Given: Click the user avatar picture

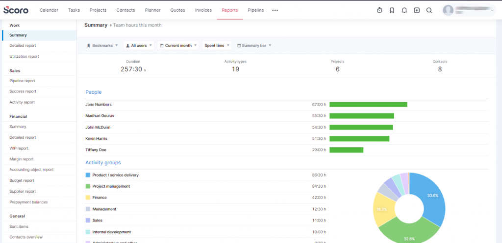Looking at the screenshot, I should (x=448, y=10).
